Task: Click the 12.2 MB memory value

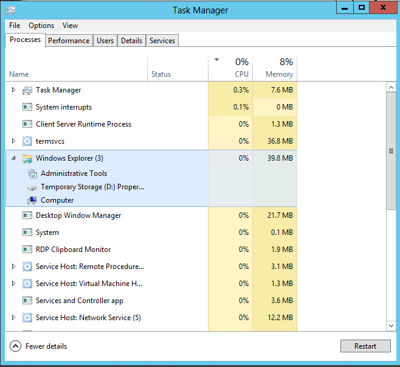Action: (x=280, y=318)
